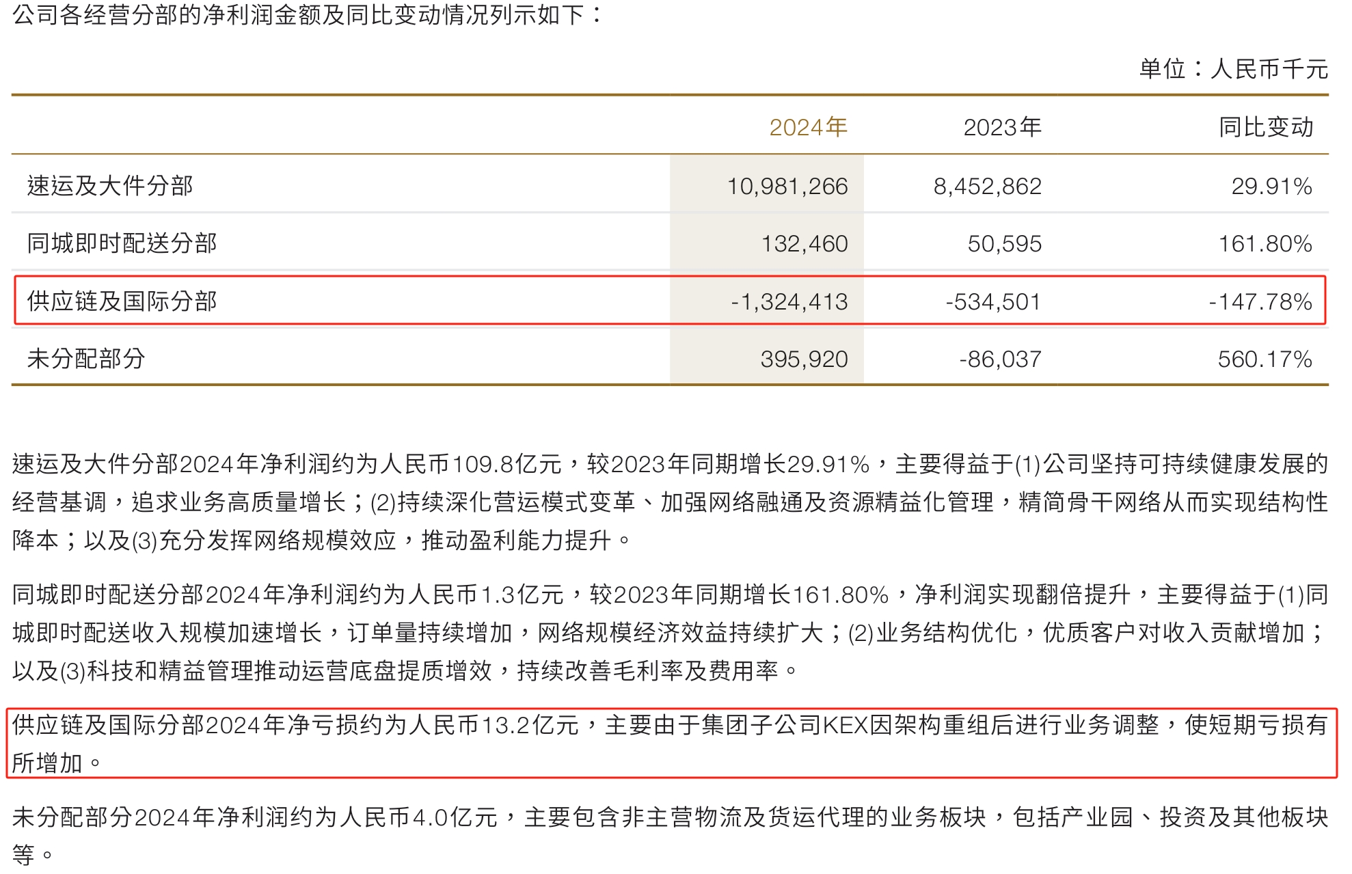Click the value 132,460
This screenshot has height=874, width=1352.
click(x=805, y=244)
